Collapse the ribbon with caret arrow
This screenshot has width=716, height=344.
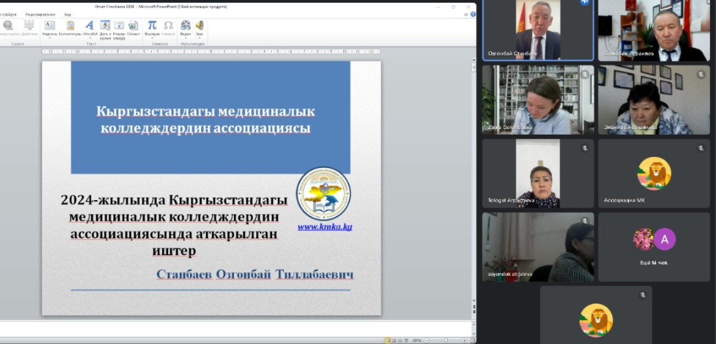click(x=466, y=14)
